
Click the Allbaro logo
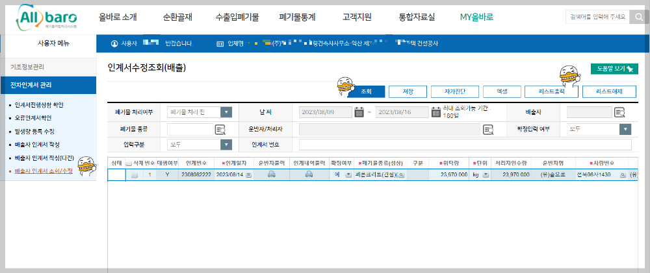pyautogui.click(x=47, y=18)
